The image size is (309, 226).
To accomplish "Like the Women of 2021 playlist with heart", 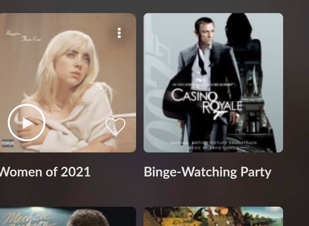I will click(115, 126).
